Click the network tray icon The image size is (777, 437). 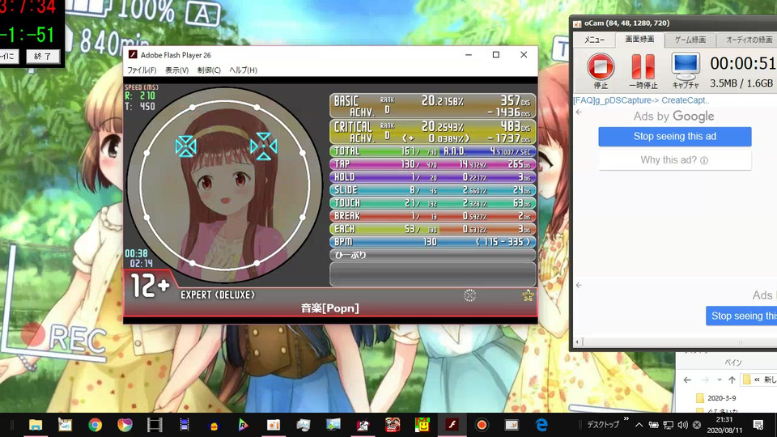pyautogui.click(x=668, y=425)
